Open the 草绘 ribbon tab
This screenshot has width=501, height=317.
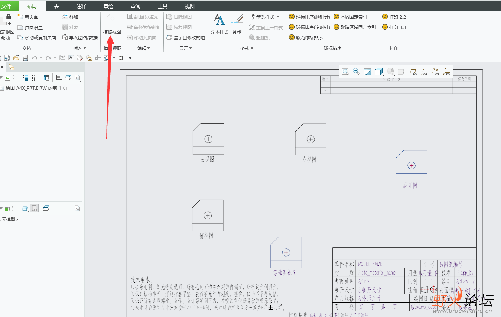pos(108,6)
